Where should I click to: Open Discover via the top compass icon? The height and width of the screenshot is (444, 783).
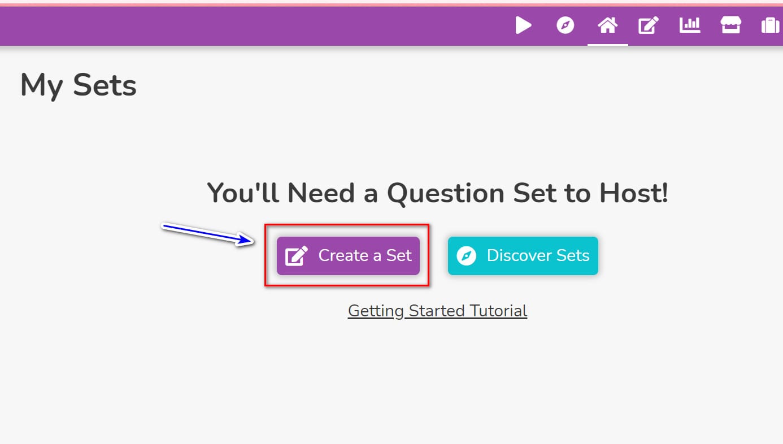[x=565, y=25]
